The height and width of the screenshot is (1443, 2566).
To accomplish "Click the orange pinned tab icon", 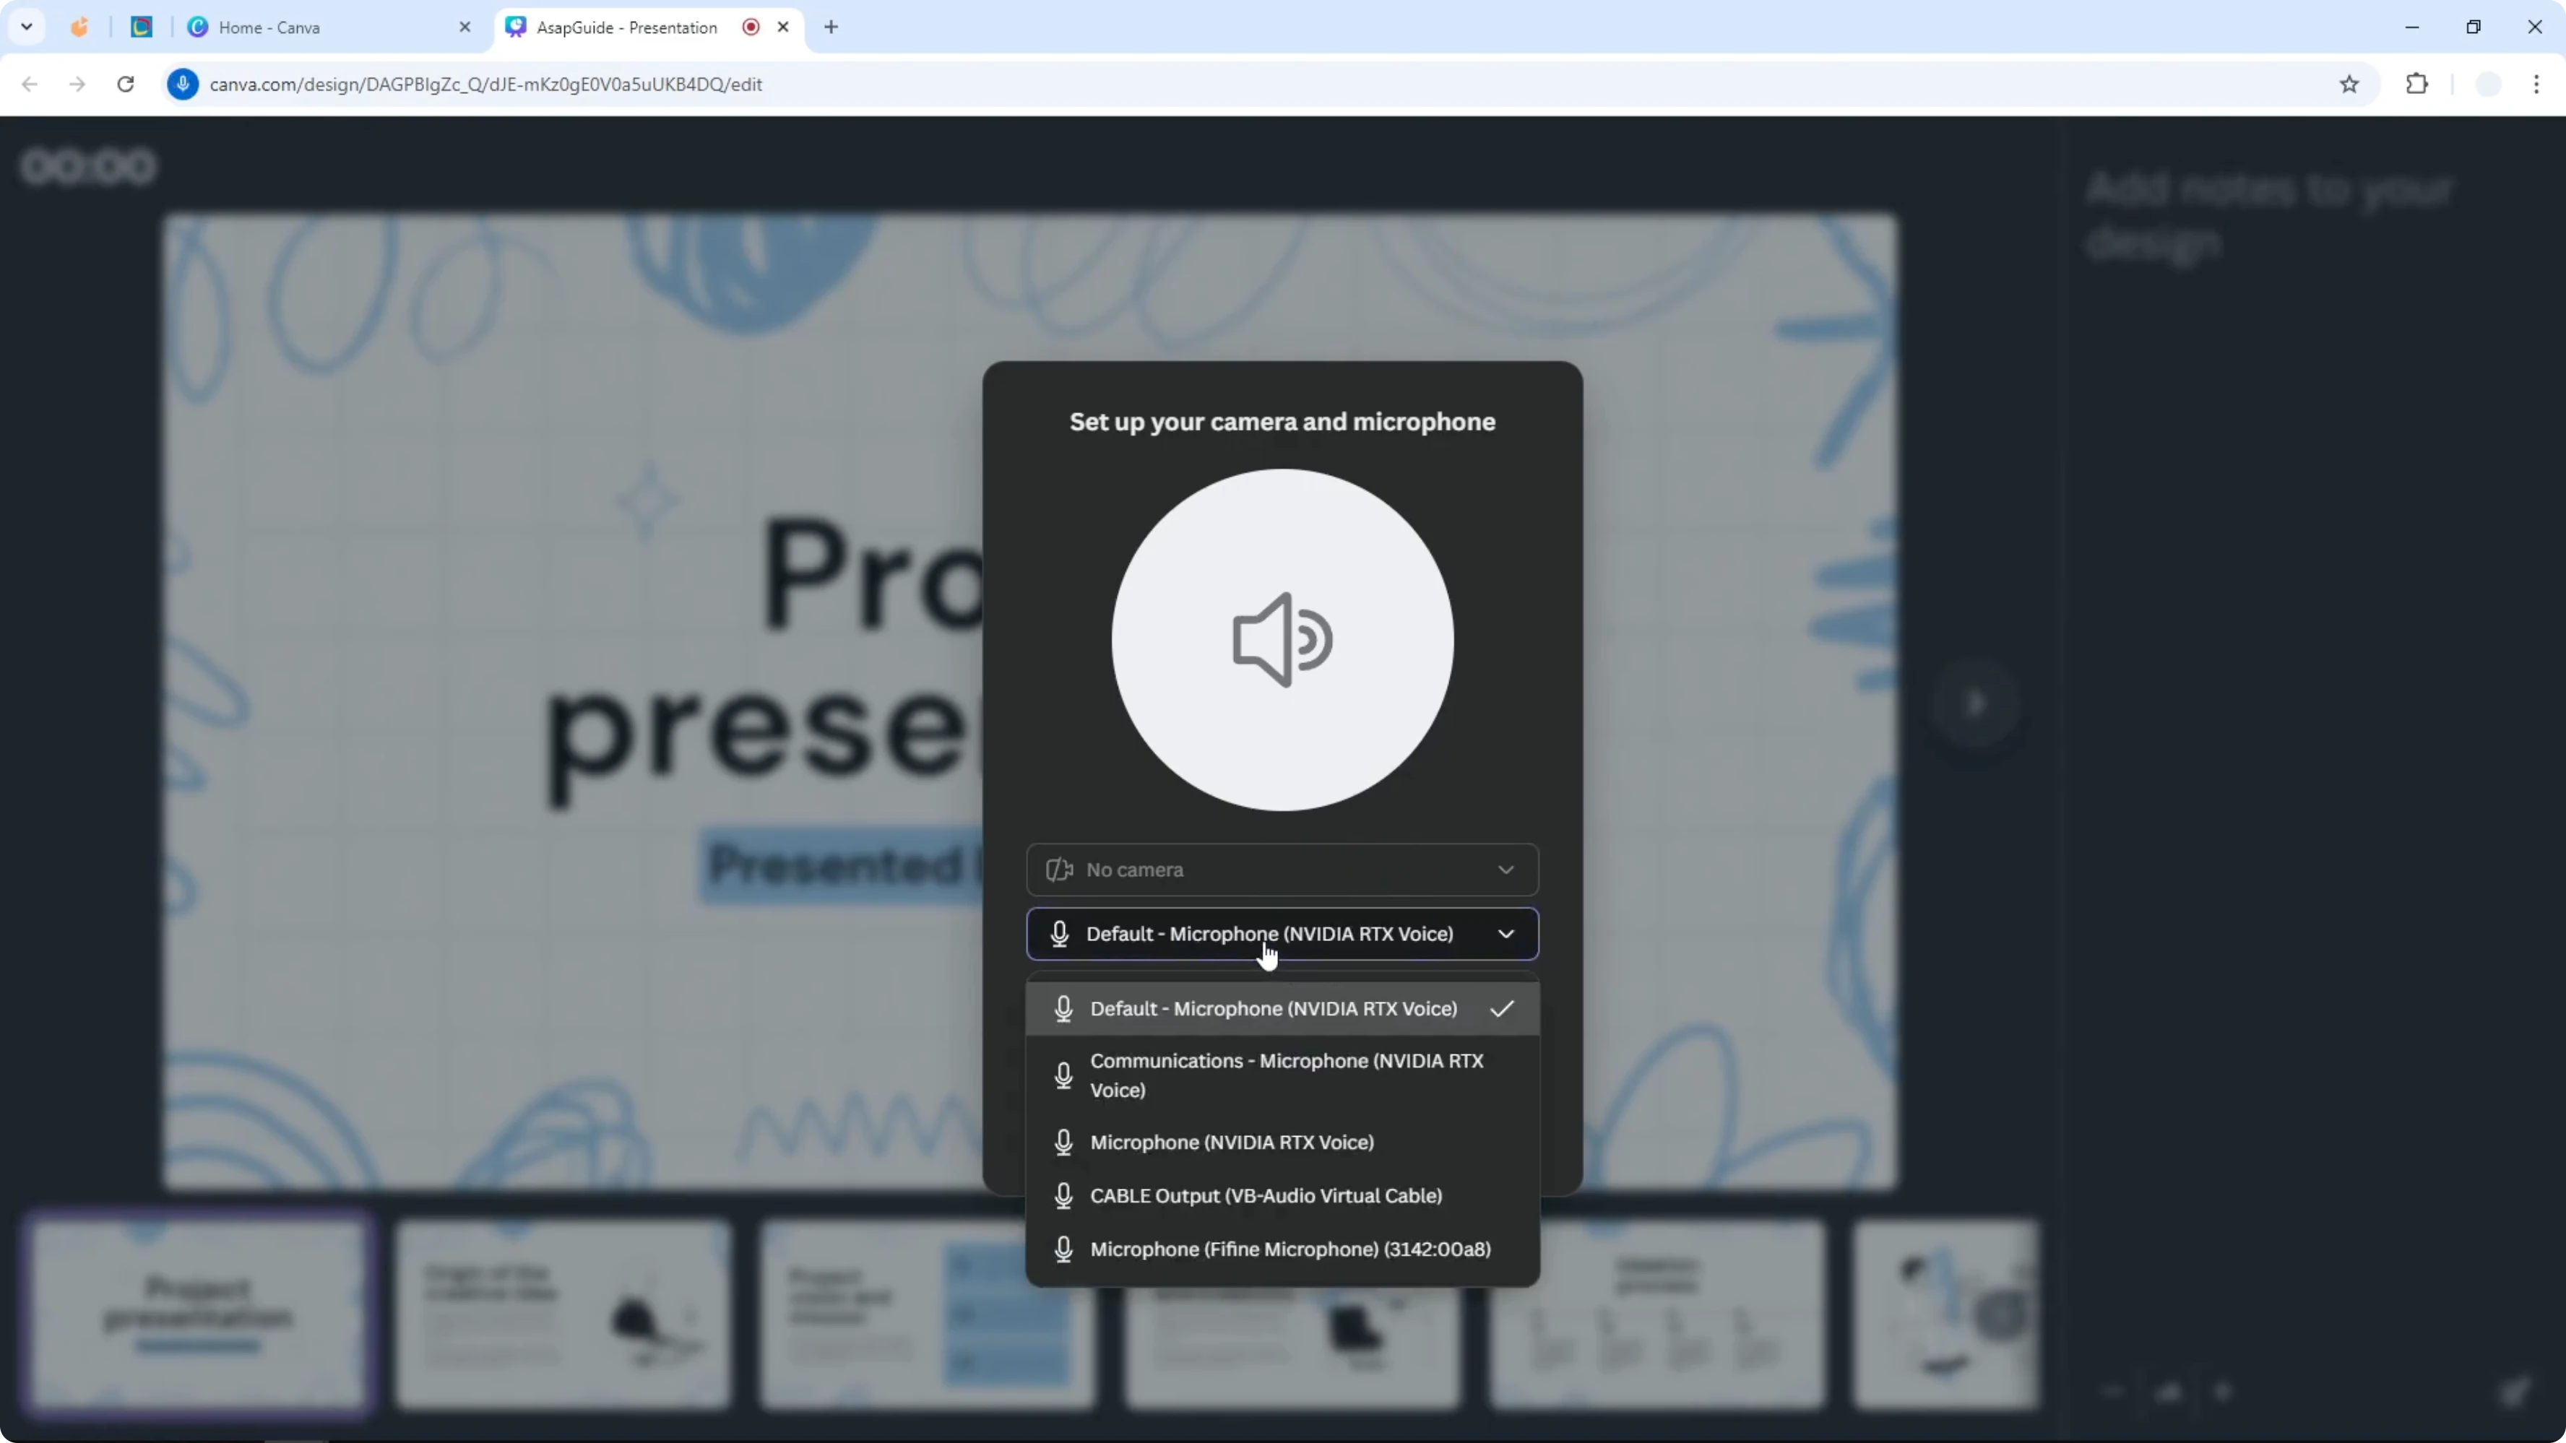I will [79, 27].
